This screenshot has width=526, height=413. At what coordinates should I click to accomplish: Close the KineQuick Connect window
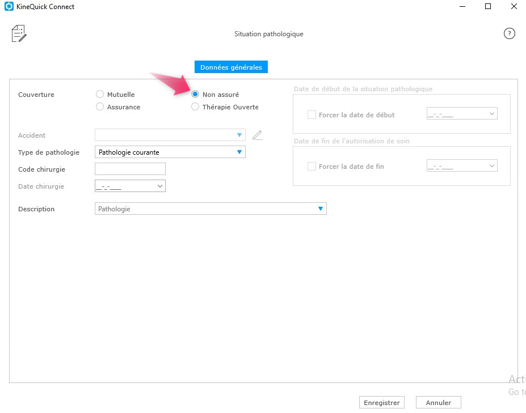coord(514,6)
